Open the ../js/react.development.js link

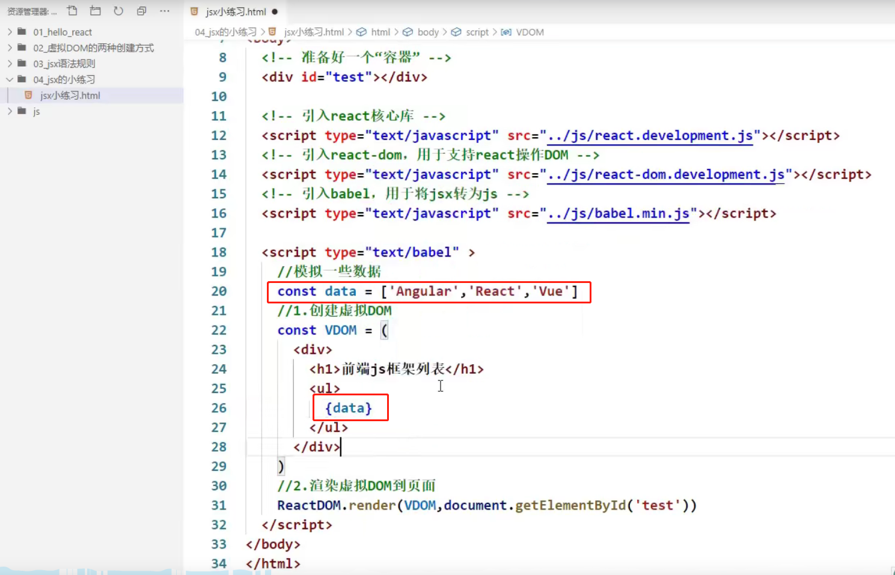(x=650, y=136)
